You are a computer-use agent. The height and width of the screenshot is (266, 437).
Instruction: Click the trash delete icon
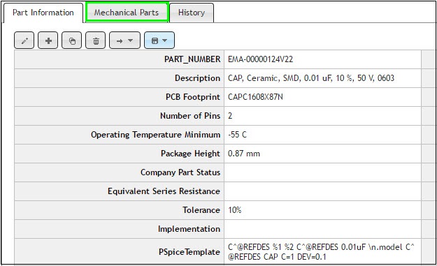click(96, 40)
